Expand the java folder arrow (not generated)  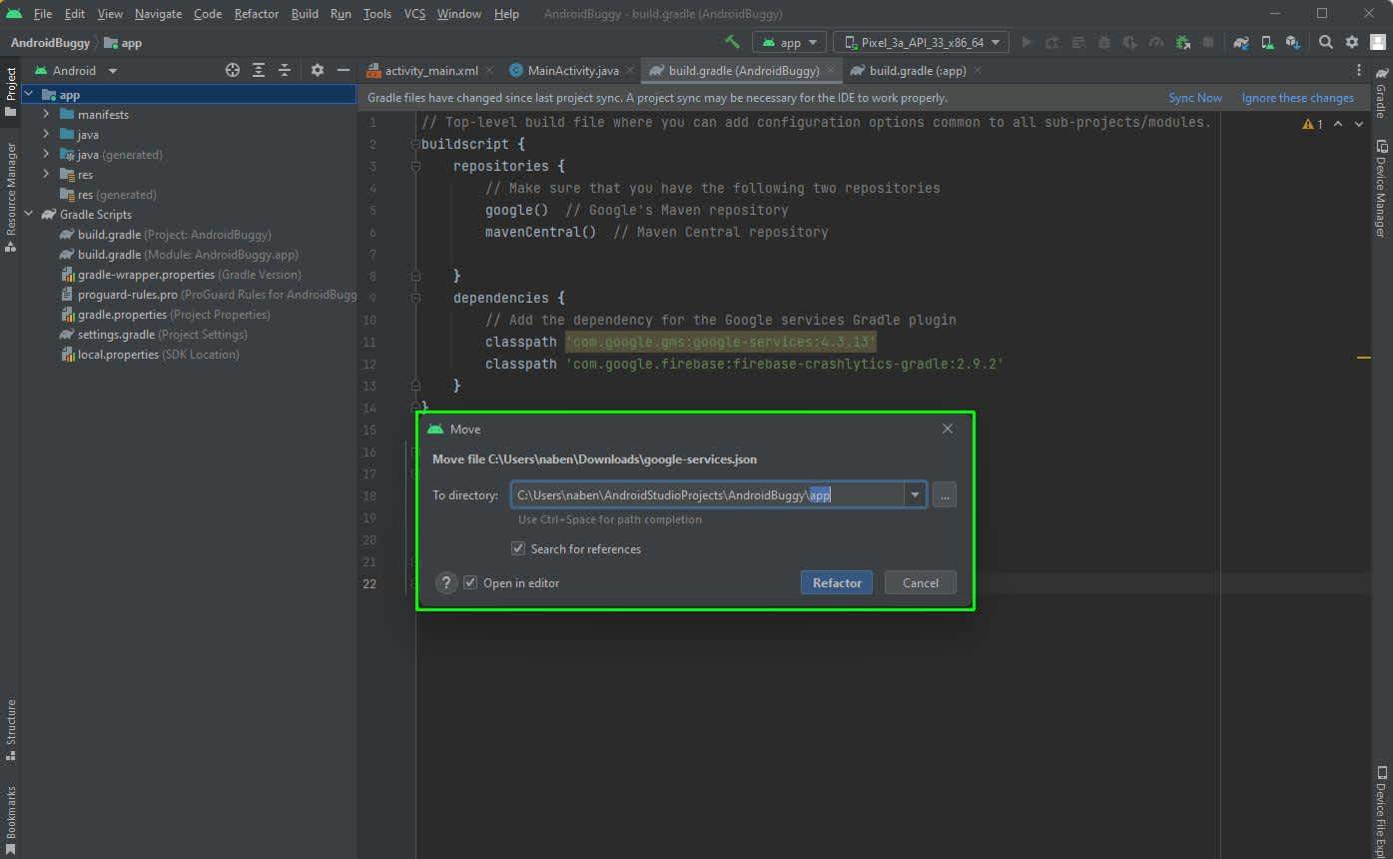point(46,134)
